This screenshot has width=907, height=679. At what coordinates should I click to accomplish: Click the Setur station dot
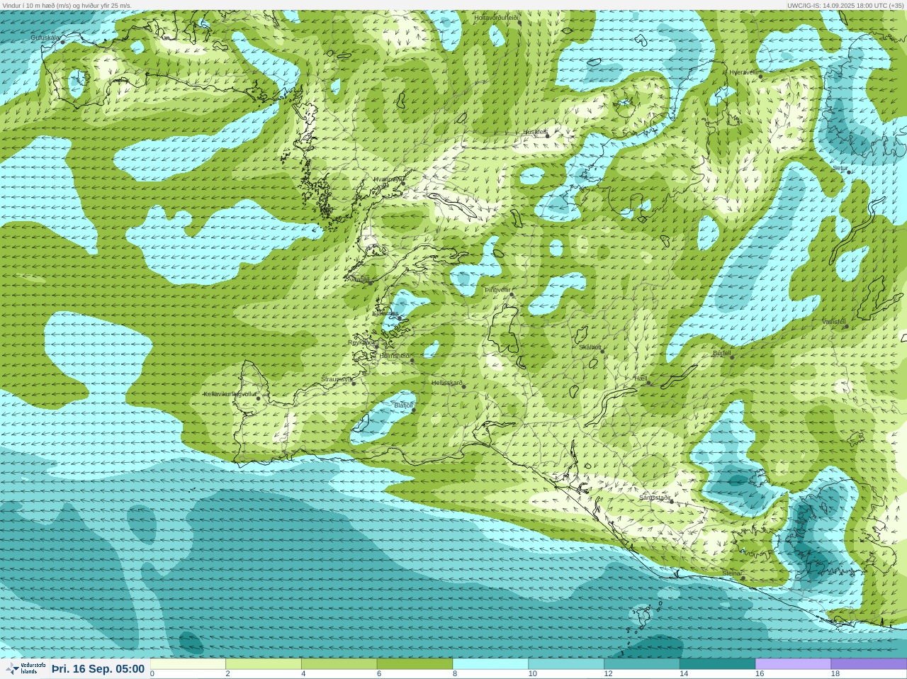[x=849, y=172]
